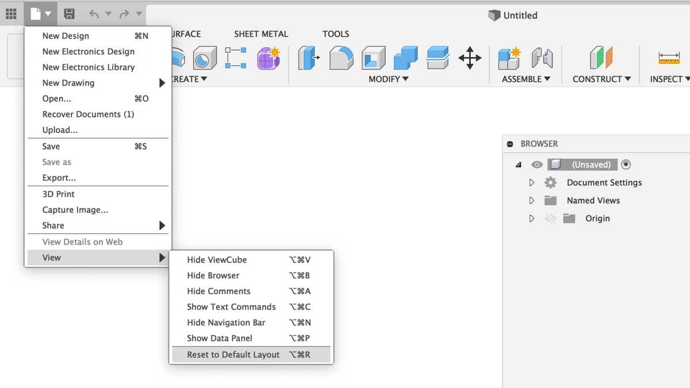
Task: Choose Capture Image... menu item
Action: (x=98, y=210)
